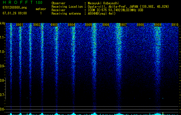Click the HROFFT title text

(17, 3)
